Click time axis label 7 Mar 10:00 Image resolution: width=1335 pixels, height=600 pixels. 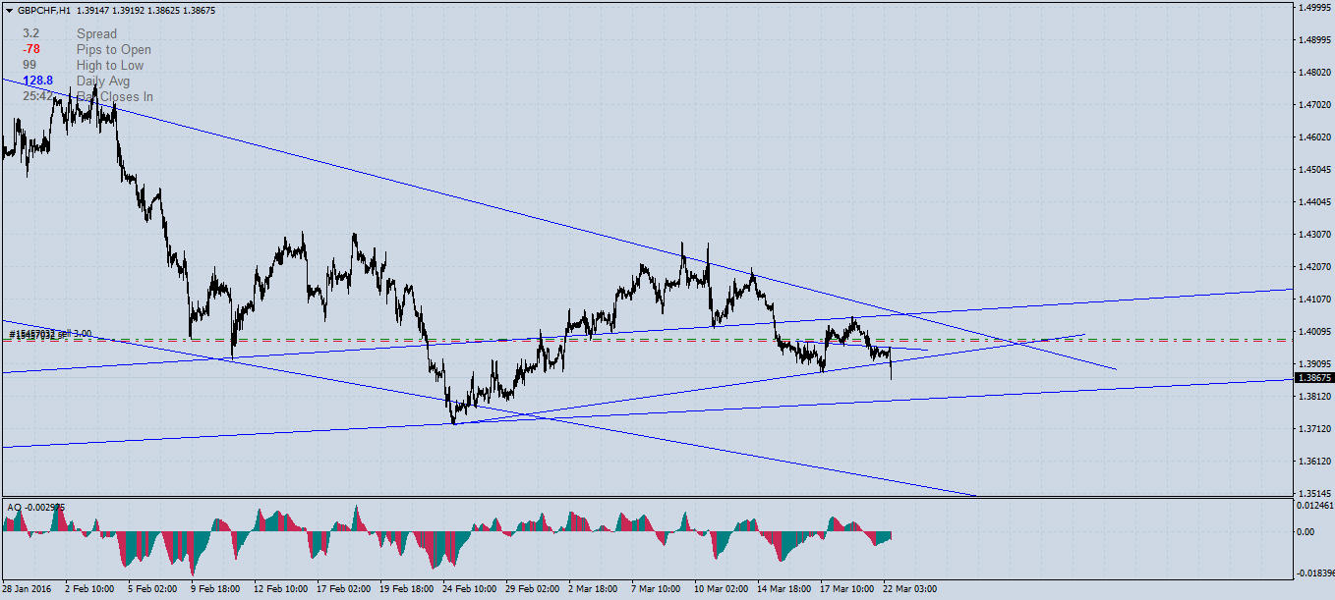(x=656, y=590)
